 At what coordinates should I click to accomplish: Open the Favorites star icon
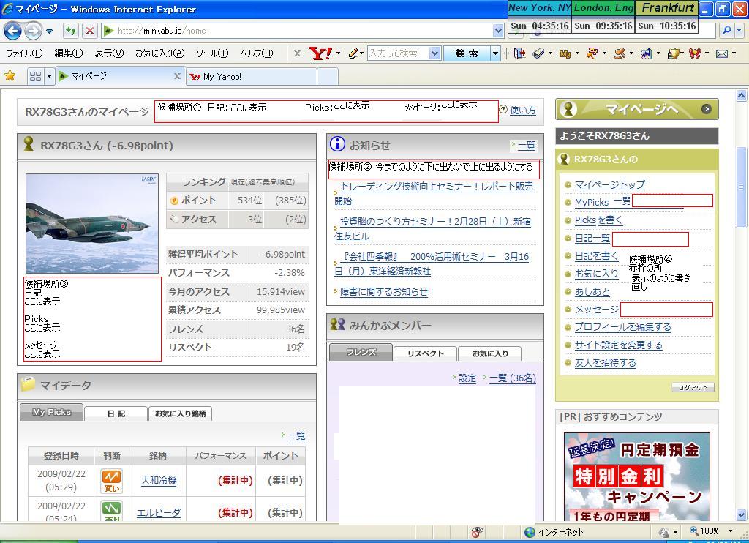click(10, 76)
